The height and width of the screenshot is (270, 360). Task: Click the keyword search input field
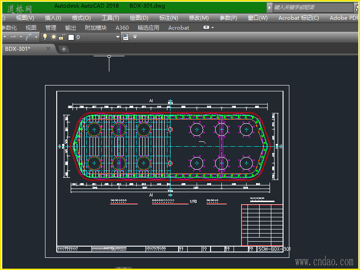[x=310, y=7]
